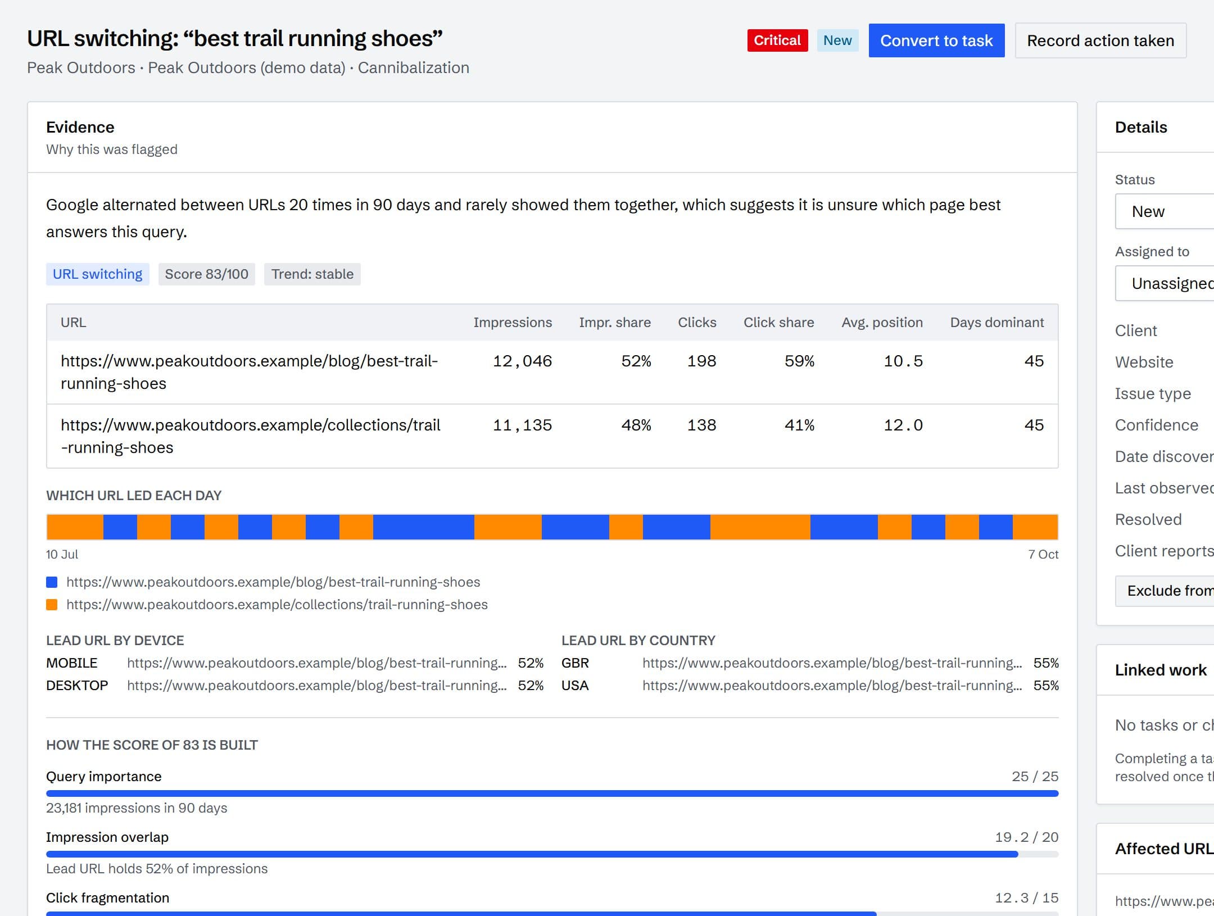This screenshot has height=916, width=1214.
Task: Click the 19.2 / 20 score value
Action: [x=1027, y=837]
